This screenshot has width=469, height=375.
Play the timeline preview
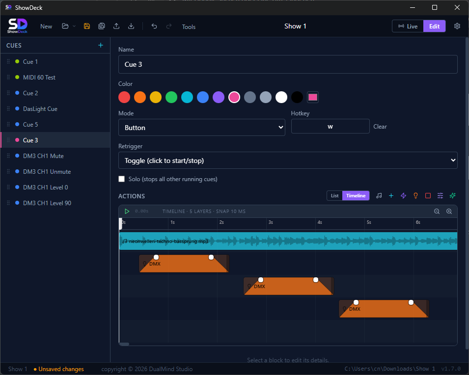tap(127, 211)
